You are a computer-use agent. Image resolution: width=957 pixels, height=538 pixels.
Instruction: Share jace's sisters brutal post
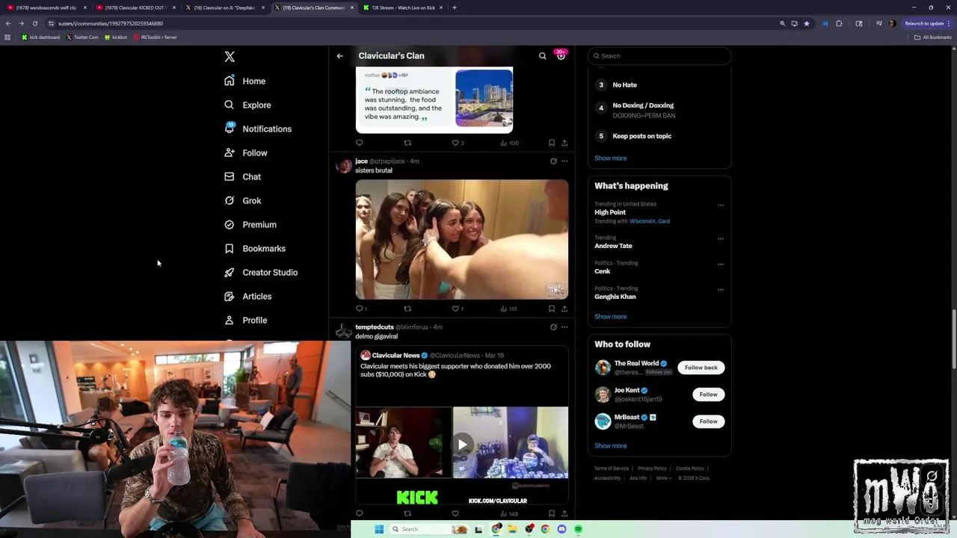564,309
